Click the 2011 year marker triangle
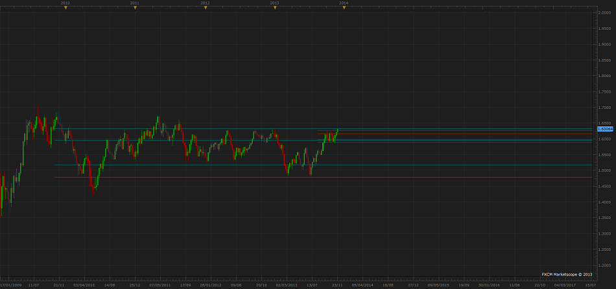Image resolution: width=616 pixels, height=289 pixels. [135, 8]
